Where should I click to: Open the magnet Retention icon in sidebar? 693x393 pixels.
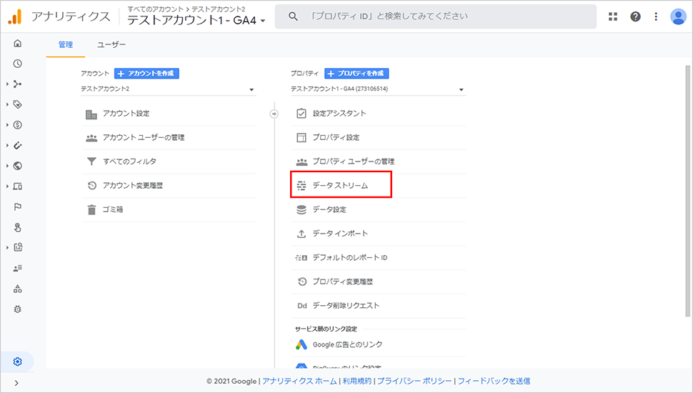[x=18, y=146]
